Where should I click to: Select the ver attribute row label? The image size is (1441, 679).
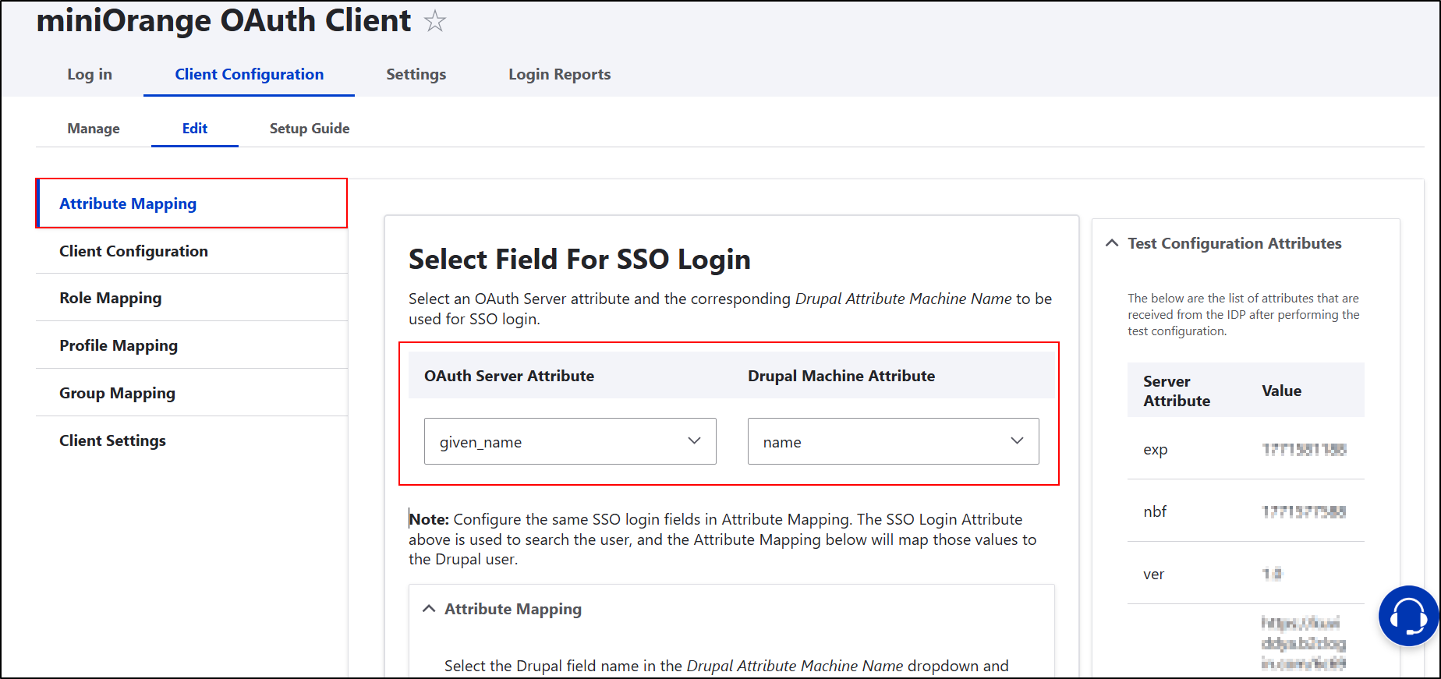tap(1154, 575)
